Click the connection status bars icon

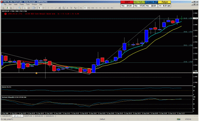point(179,119)
